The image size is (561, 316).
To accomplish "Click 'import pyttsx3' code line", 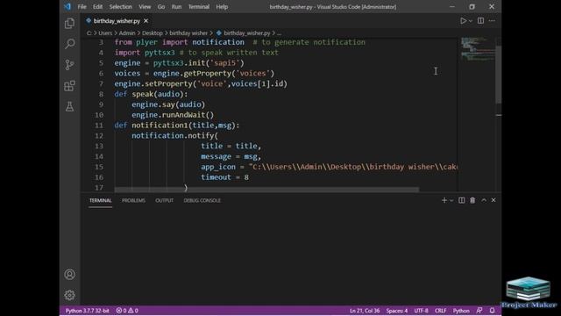I will (x=145, y=53).
